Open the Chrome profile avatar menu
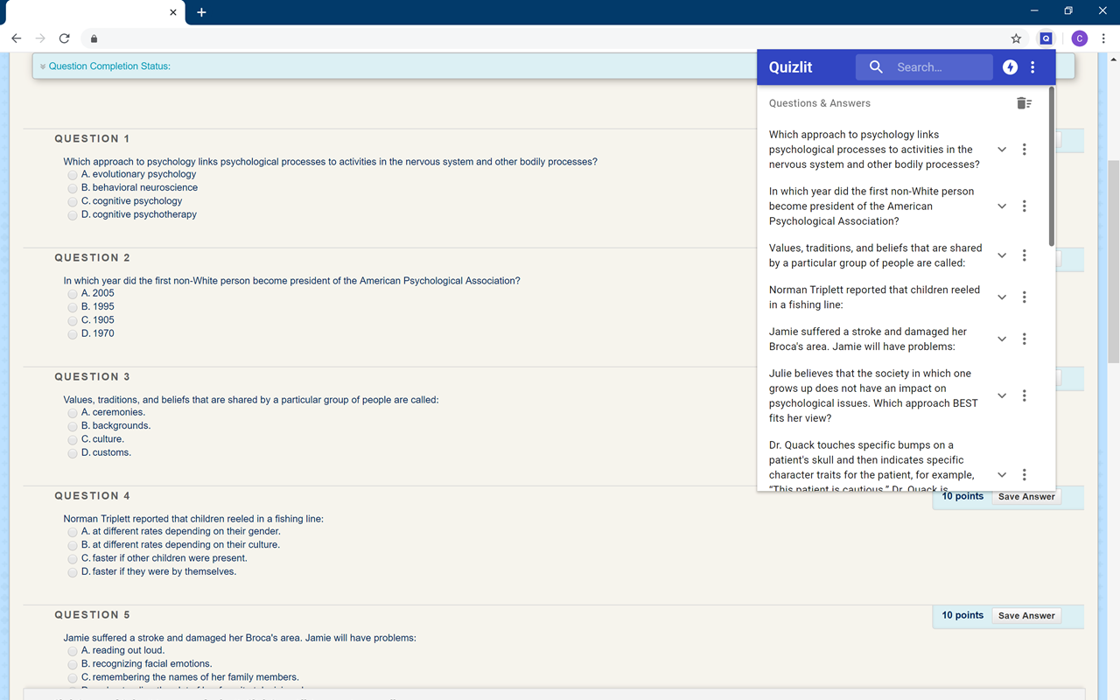 click(1079, 38)
